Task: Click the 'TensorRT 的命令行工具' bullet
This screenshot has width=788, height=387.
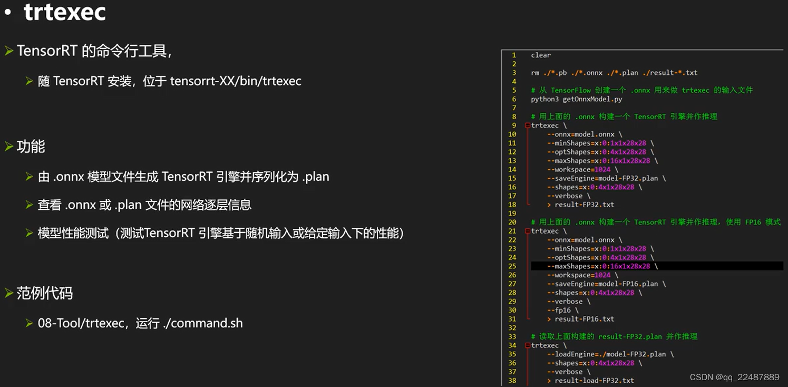Action: (94, 51)
